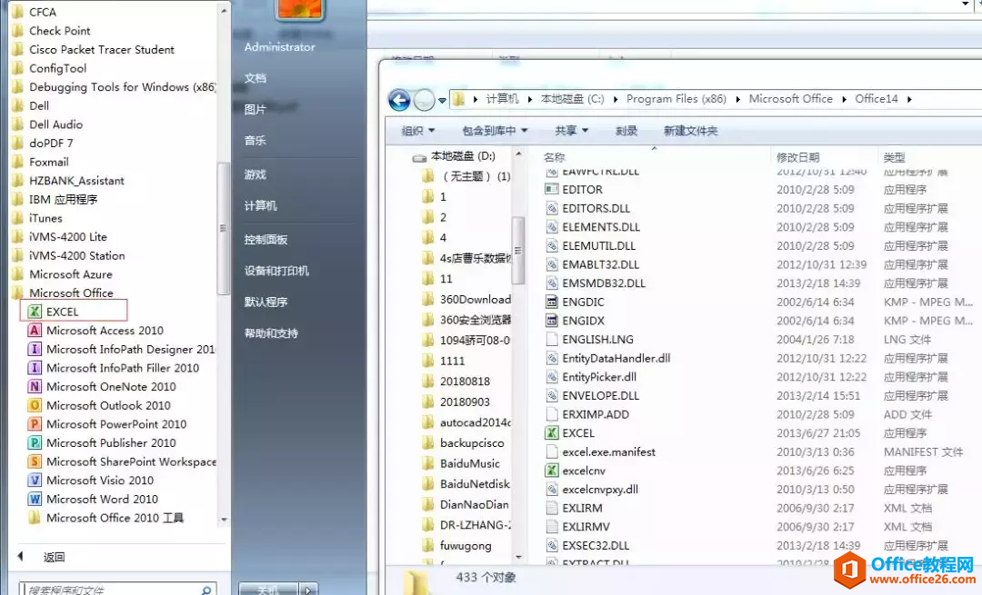Select EXCEL application file in Explorer

pyautogui.click(x=570, y=433)
